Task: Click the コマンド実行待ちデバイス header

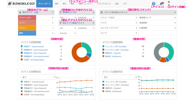Action: [x=138, y=12]
